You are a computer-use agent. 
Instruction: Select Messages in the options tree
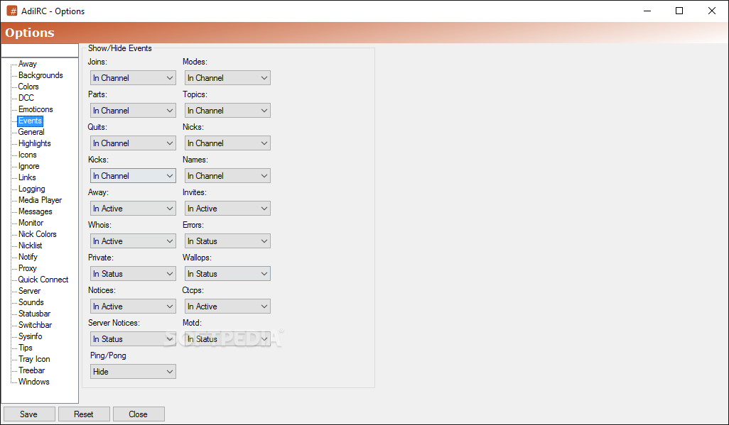click(x=36, y=211)
